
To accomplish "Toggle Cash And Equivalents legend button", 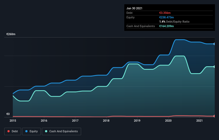I will point(61,131).
